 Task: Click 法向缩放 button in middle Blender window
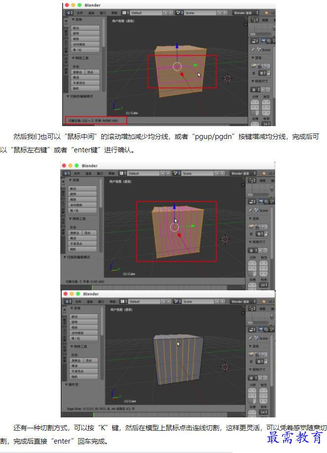tap(82, 205)
